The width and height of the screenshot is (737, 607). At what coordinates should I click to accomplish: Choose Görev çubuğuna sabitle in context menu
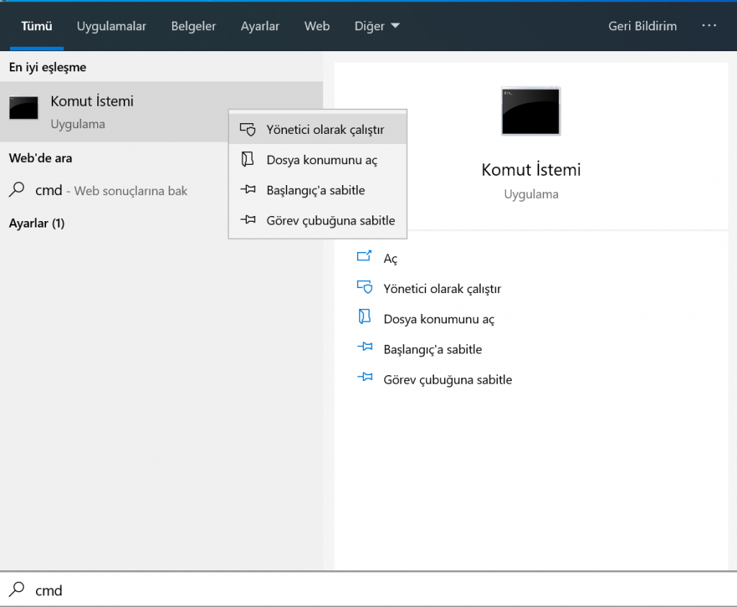point(330,220)
